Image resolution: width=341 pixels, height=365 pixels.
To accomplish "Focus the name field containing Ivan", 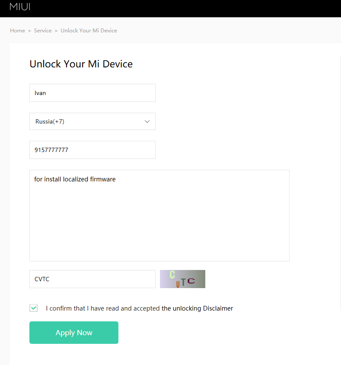I will [92, 93].
